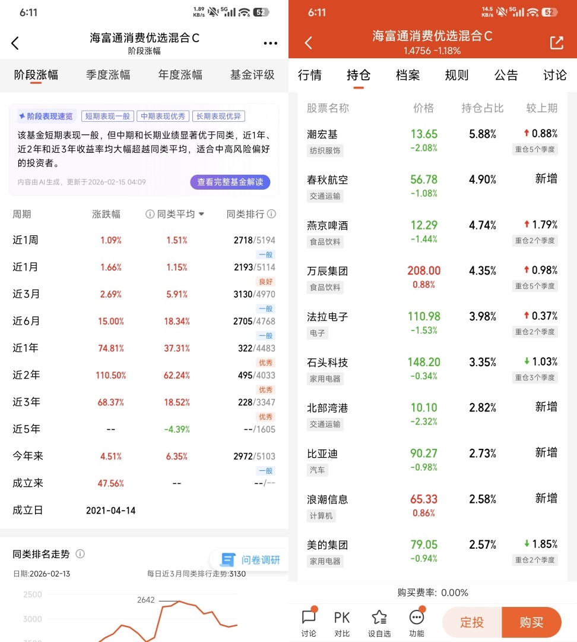Viewport: 577px width, 642px height.
Task: Switch to the 讨论 top tab
Action: click(554, 75)
